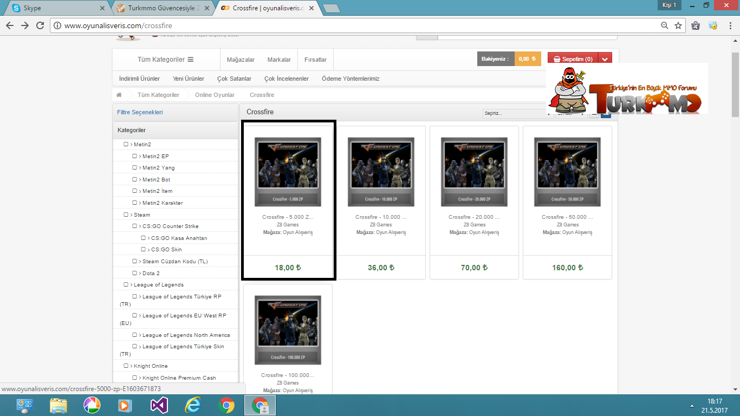Enable CS:GO Counter Strike filter
Image resolution: width=740 pixels, height=416 pixels.
(x=135, y=226)
